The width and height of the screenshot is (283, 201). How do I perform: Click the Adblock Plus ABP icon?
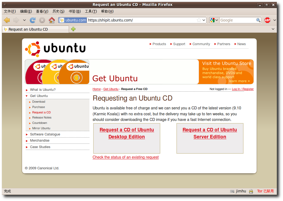pos(267,20)
